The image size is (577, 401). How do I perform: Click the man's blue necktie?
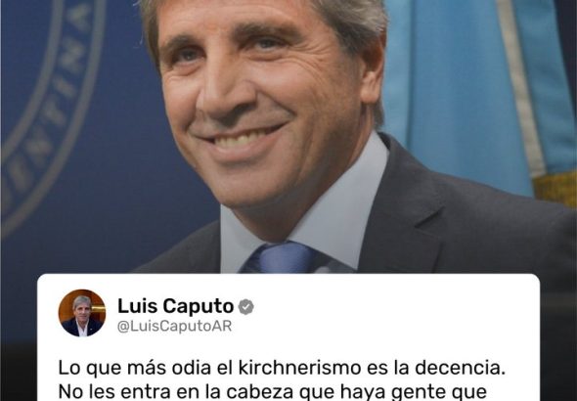(x=283, y=257)
